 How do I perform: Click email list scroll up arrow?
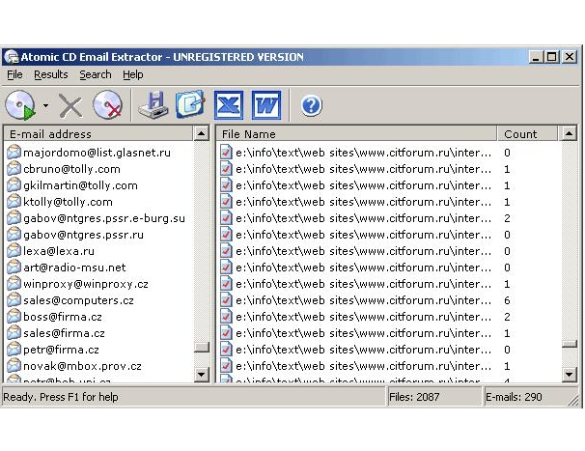pos(202,133)
